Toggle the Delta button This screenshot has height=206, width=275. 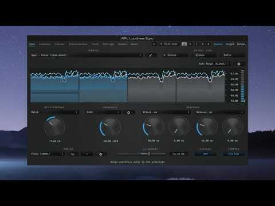233,56
